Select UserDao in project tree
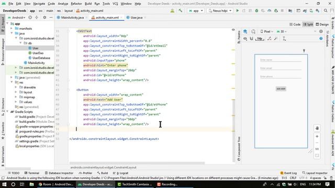This screenshot has height=188, width=335. point(38,53)
